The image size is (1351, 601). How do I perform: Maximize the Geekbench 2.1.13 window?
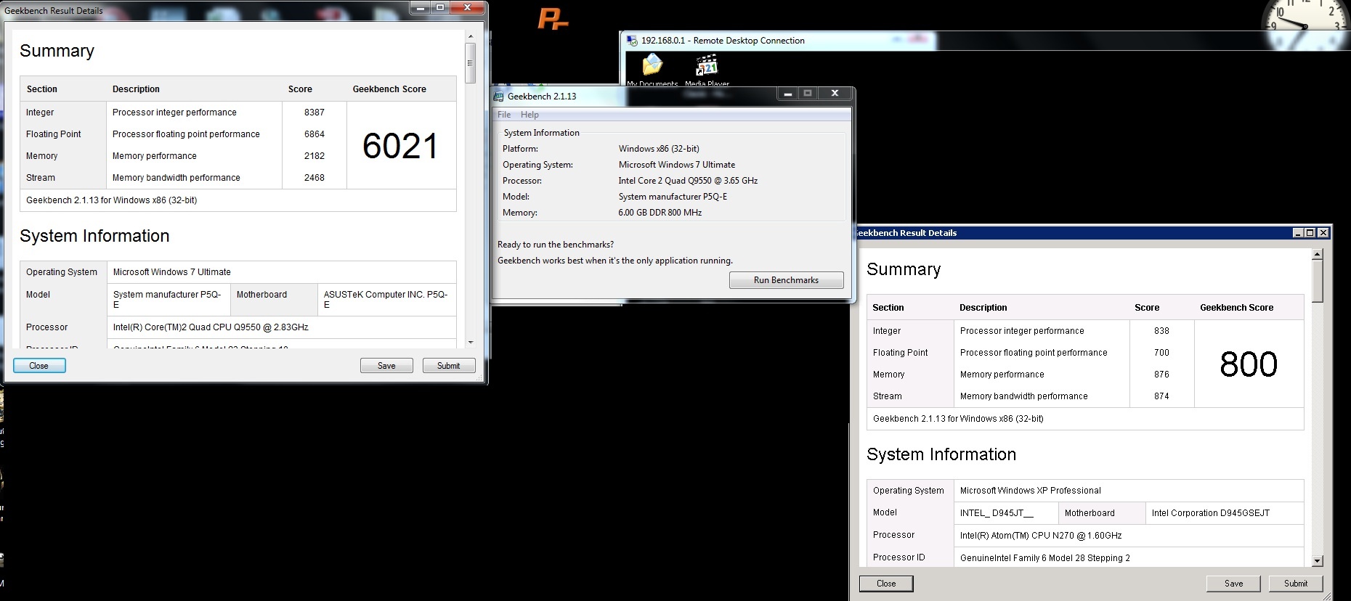click(808, 94)
